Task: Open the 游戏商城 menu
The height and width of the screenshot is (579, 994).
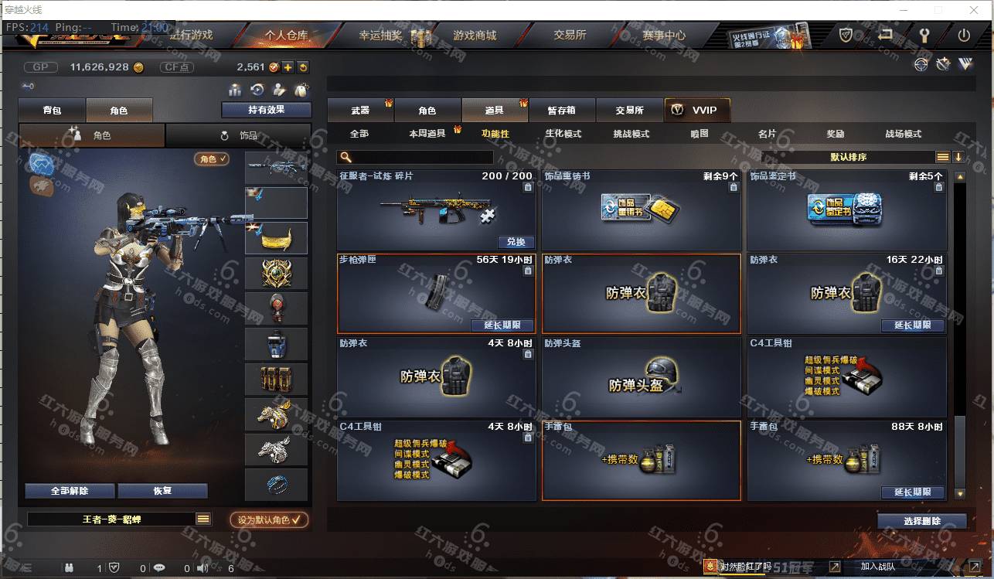Action: point(475,36)
